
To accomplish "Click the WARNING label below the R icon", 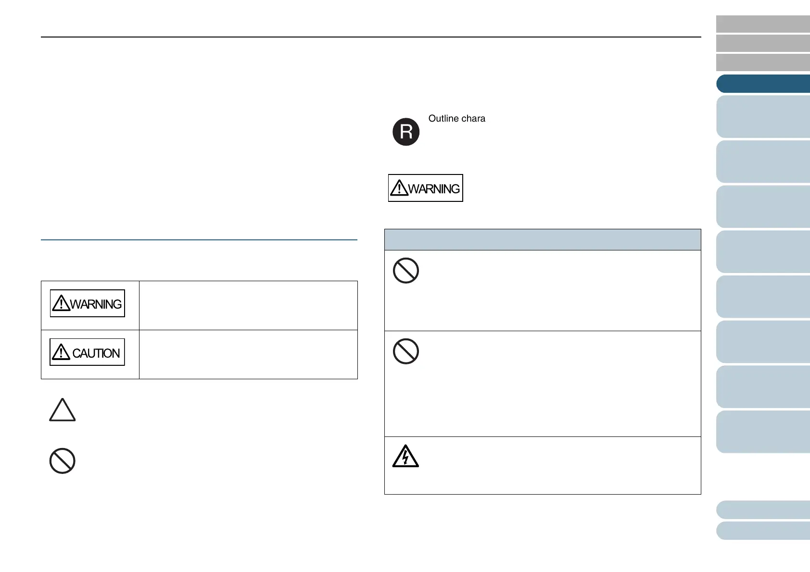I will tap(426, 188).
